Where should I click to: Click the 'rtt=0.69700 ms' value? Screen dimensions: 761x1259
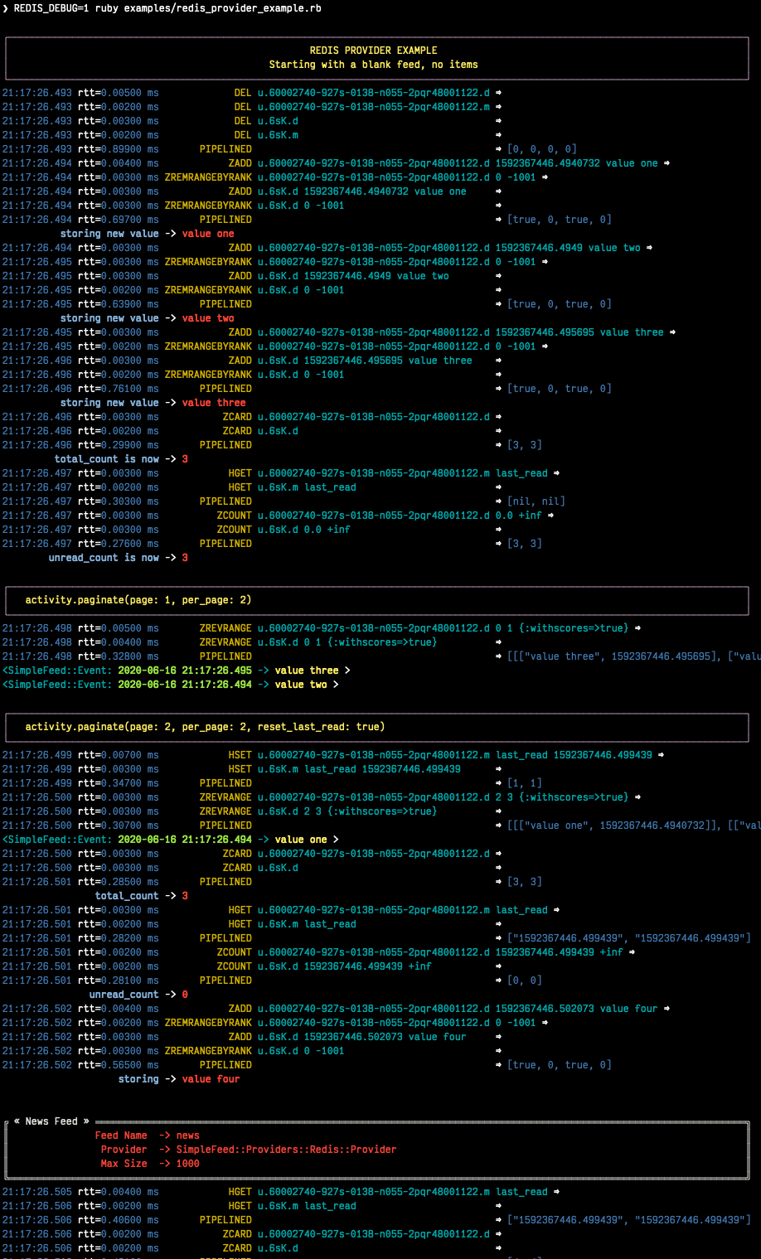119,220
